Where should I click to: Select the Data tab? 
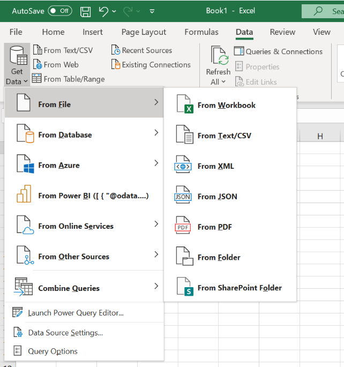[244, 32]
